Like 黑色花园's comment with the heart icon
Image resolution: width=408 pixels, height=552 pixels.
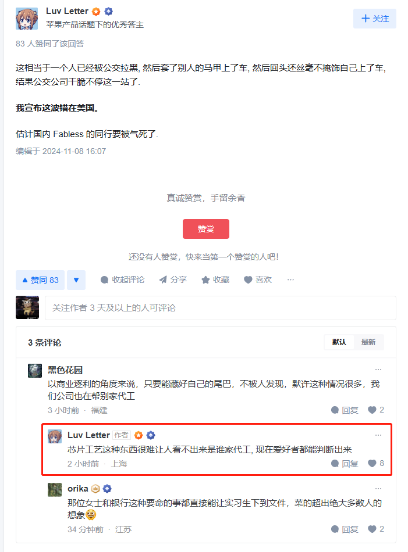[x=372, y=410]
